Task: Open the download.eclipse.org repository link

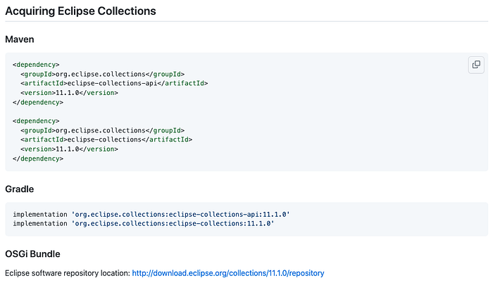Action: (x=227, y=273)
